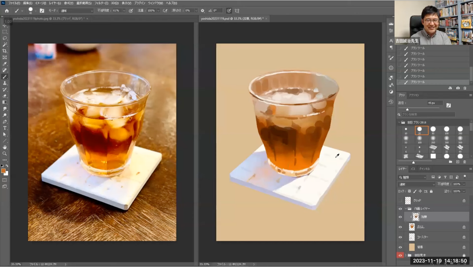Select the Crop tool

coord(5,51)
